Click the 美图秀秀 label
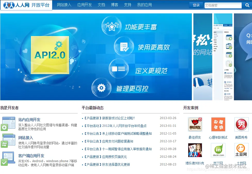 (241, 137)
